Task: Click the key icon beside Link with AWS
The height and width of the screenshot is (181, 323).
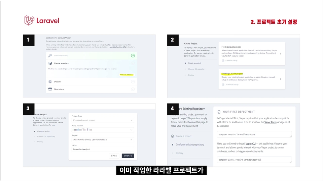Action: (x=50, y=56)
